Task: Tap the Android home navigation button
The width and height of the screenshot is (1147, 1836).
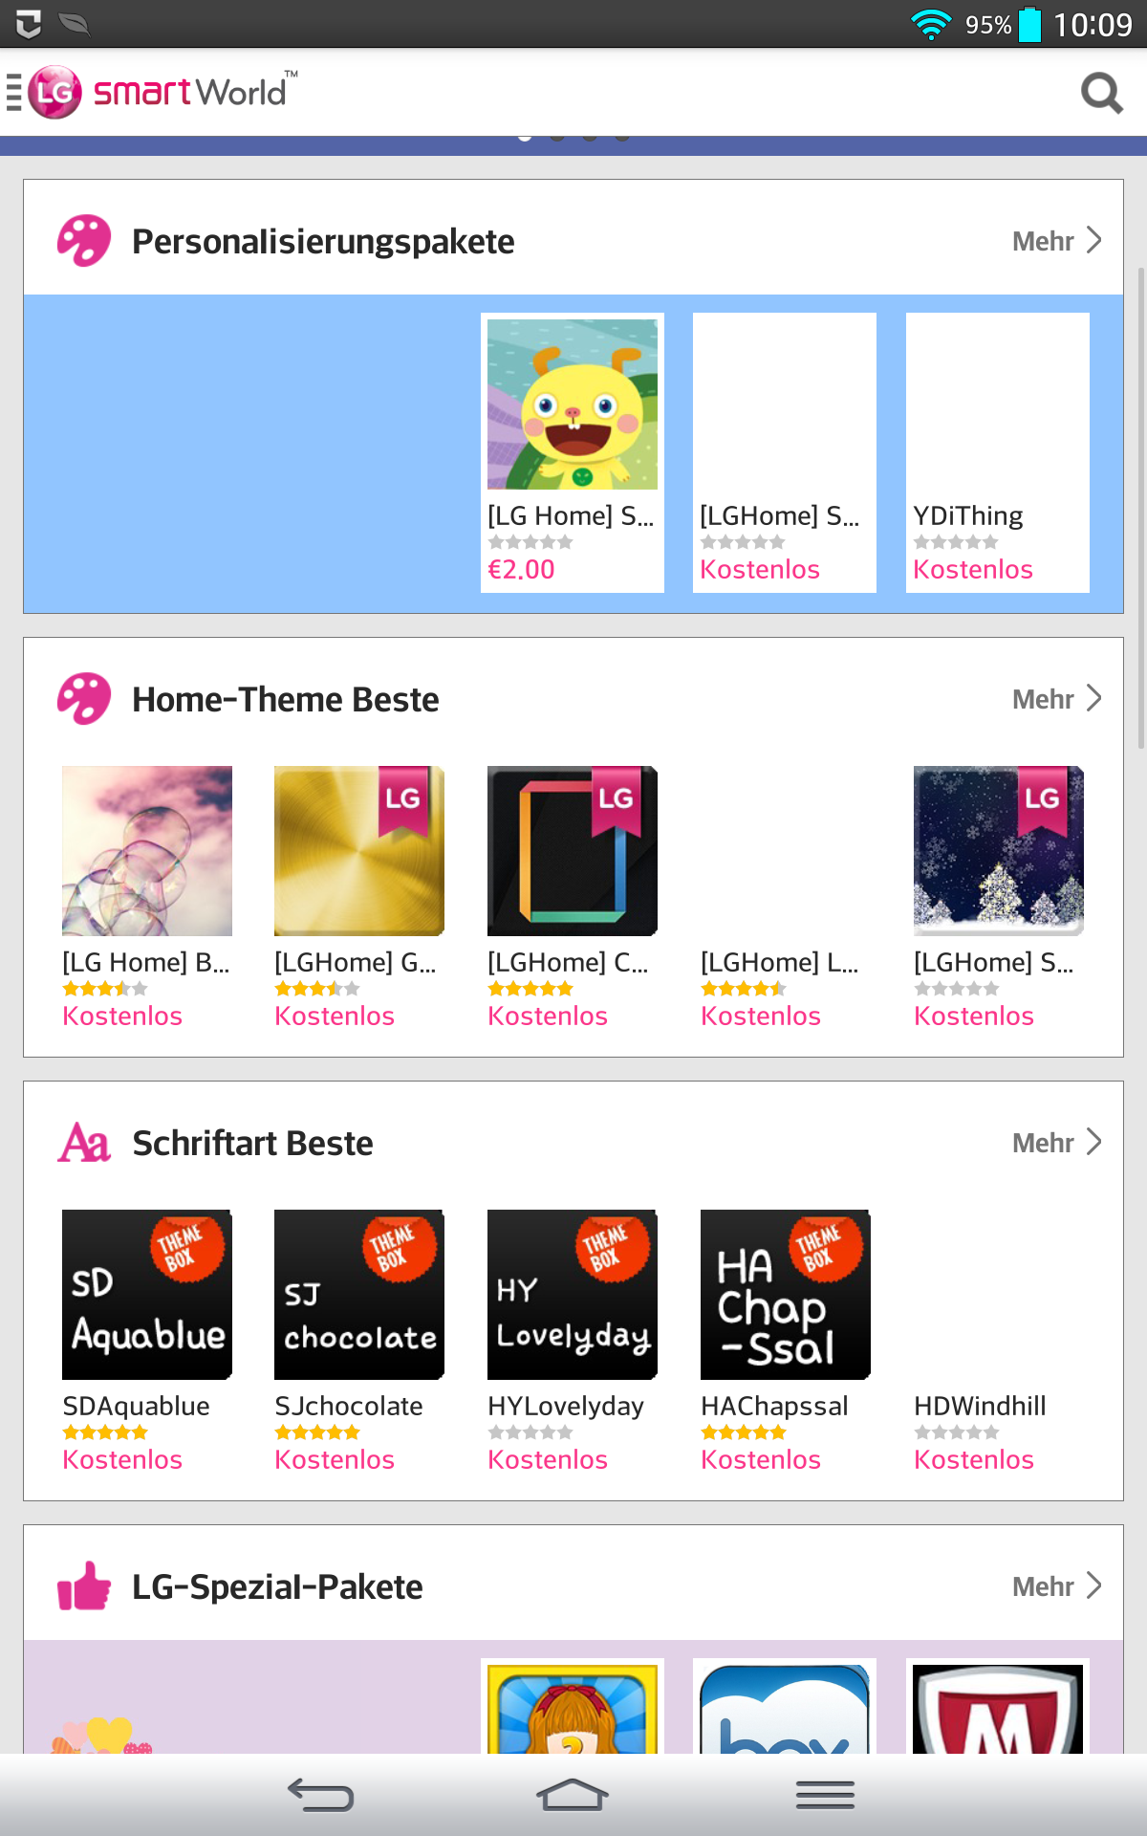Action: click(x=573, y=1795)
